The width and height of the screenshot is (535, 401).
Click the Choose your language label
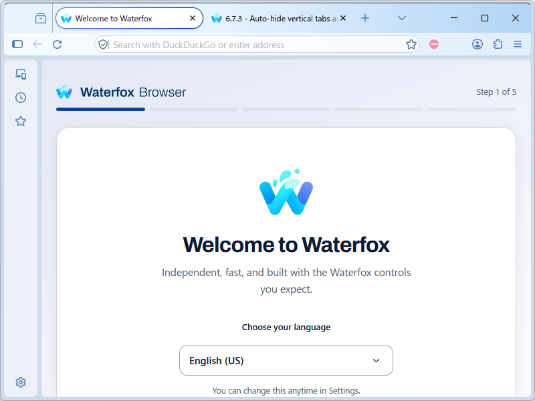(x=286, y=327)
